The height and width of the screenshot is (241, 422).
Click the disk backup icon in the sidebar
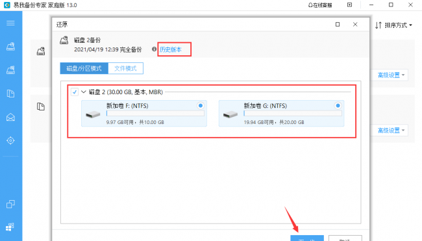click(10, 47)
